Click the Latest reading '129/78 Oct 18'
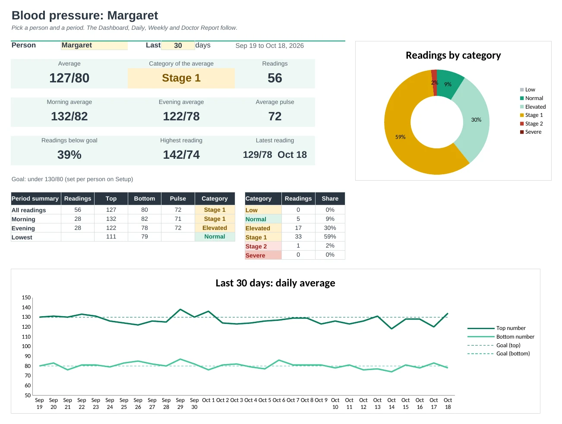The width and height of the screenshot is (562, 424). pos(275,155)
